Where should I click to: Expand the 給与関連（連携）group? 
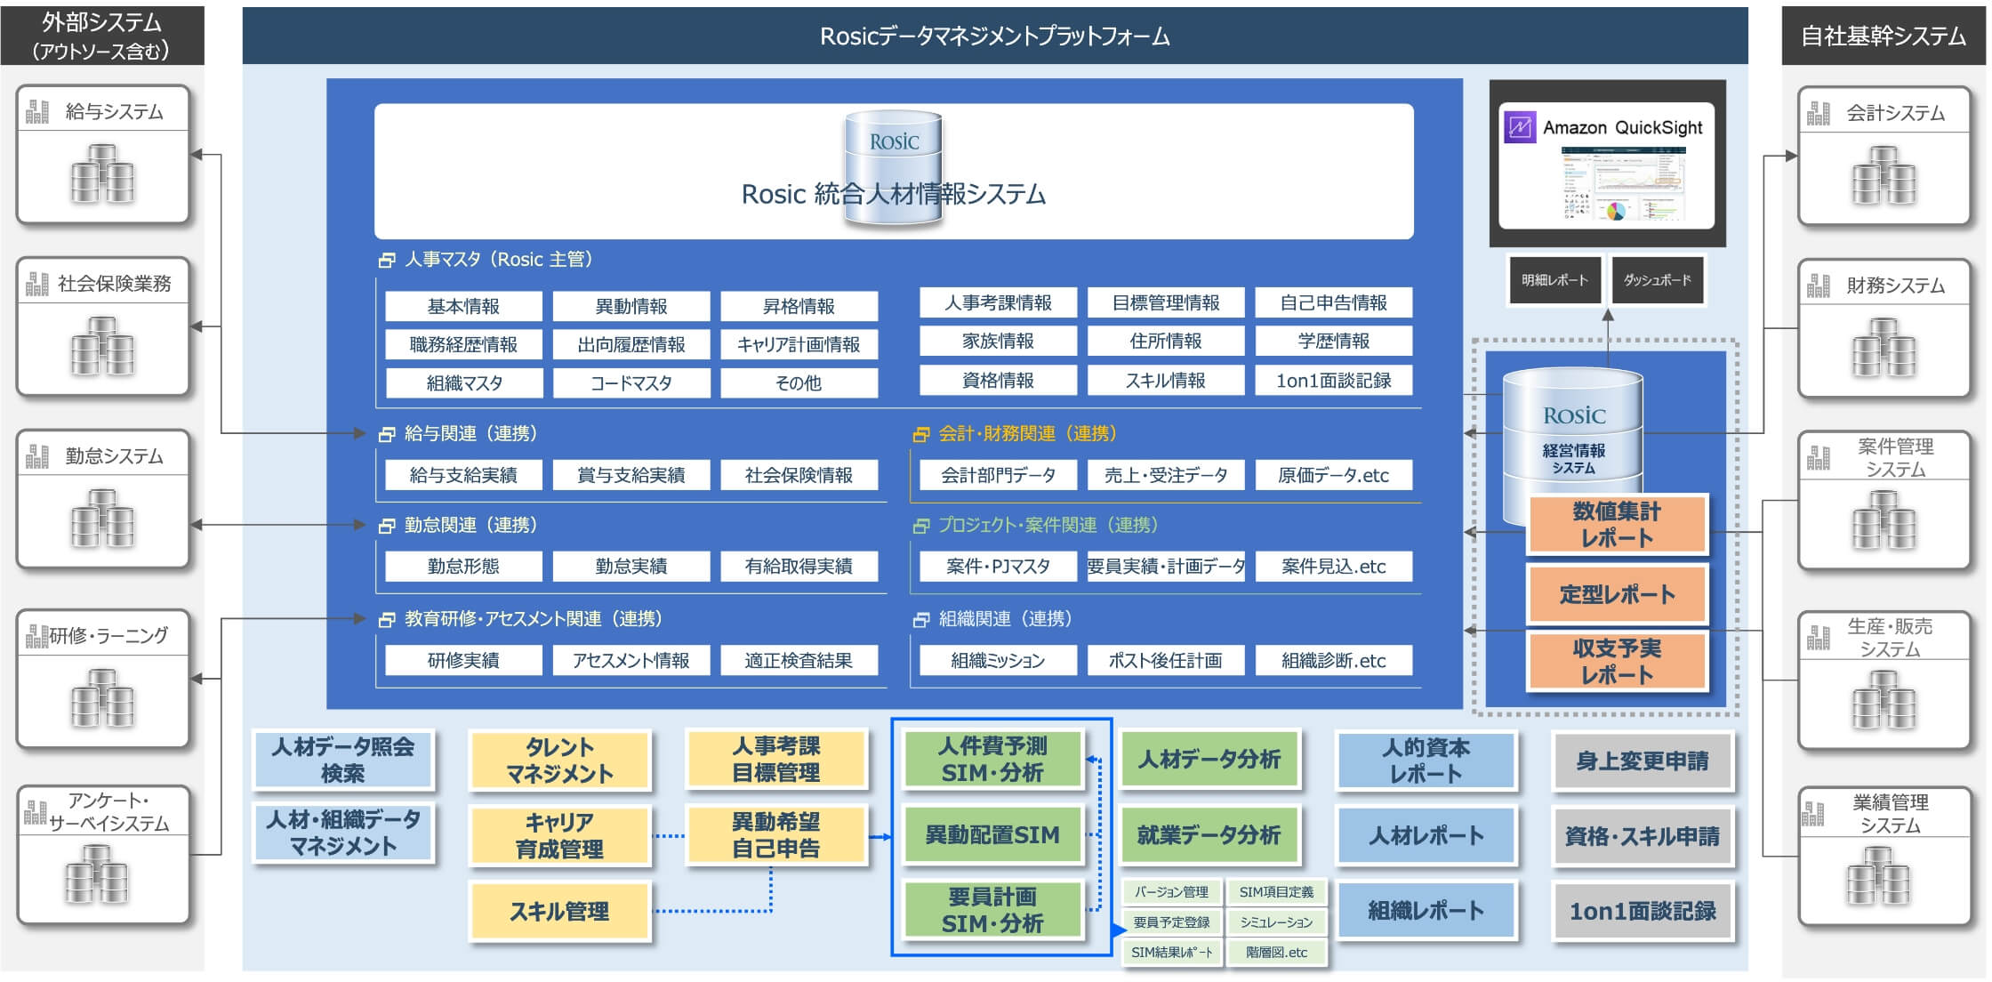[x=389, y=433]
